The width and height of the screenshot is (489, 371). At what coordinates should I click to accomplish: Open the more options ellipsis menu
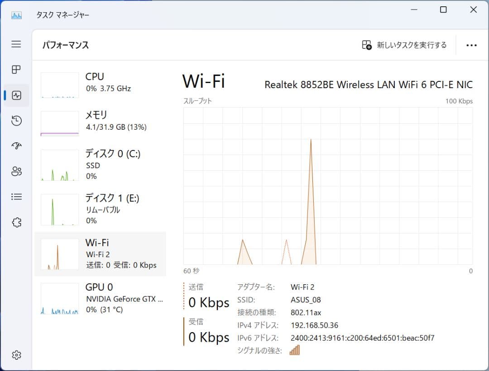tap(472, 45)
